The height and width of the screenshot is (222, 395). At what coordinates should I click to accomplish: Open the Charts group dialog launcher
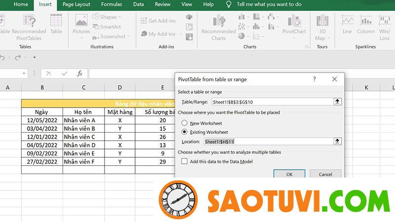point(307,46)
